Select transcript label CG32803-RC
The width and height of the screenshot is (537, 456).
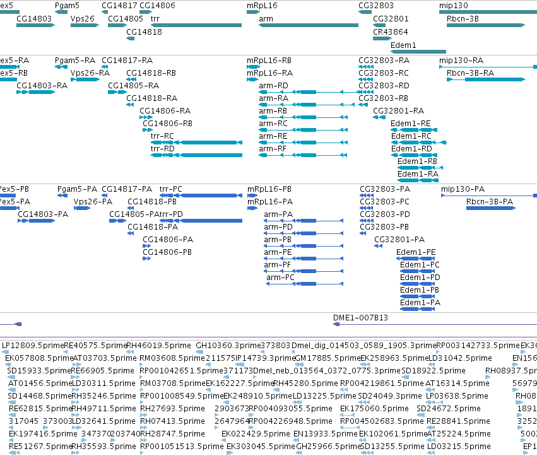click(x=384, y=73)
